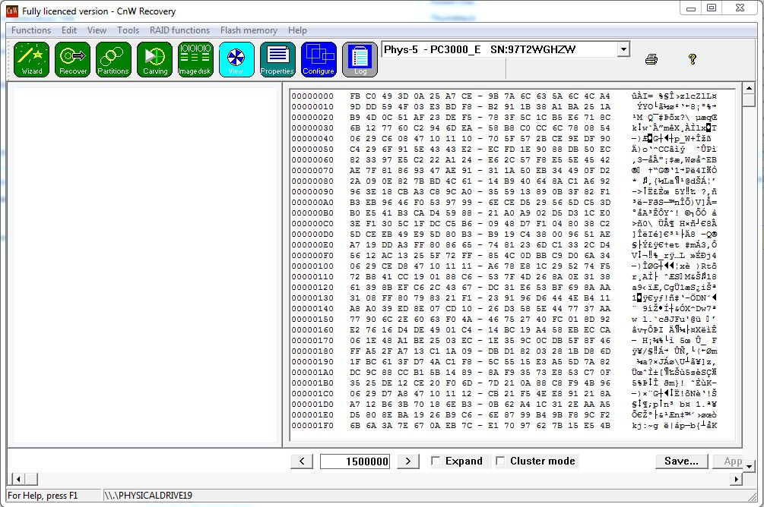Select the View disk icon
764x507 pixels.
click(x=236, y=59)
